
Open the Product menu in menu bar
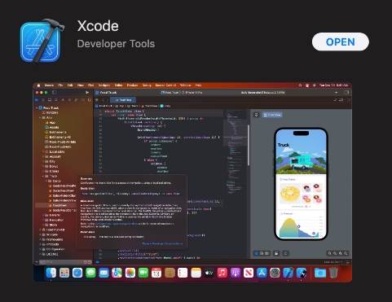(x=132, y=85)
